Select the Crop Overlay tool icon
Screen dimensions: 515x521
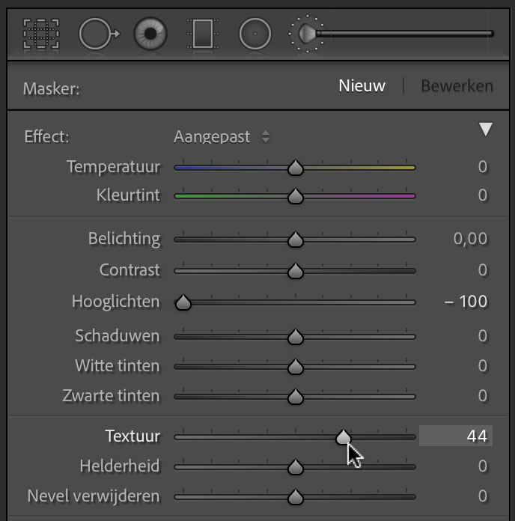41,34
